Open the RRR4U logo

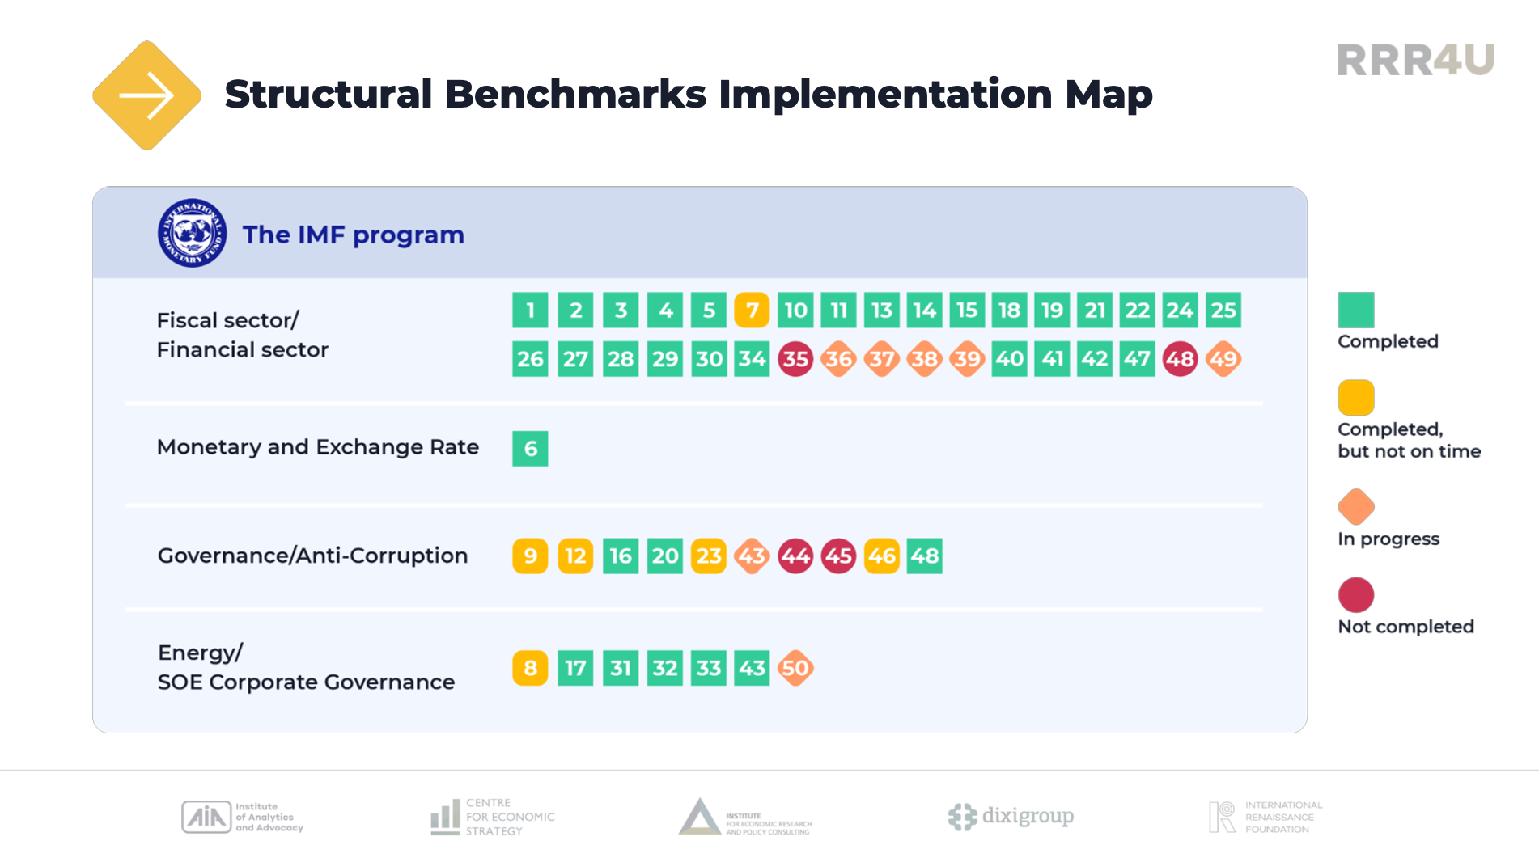(1415, 61)
